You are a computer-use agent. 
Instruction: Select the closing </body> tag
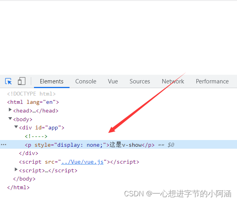pyautogui.click(x=24, y=179)
